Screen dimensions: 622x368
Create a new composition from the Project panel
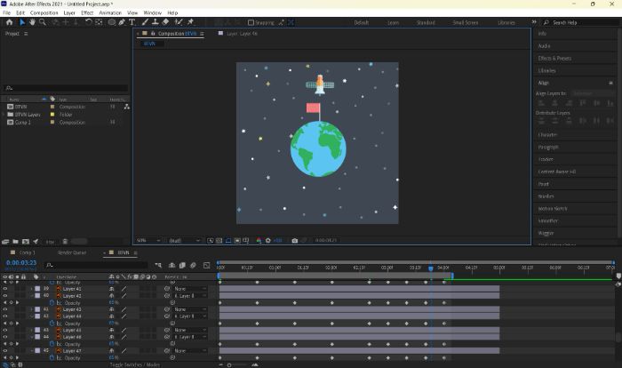[26, 242]
